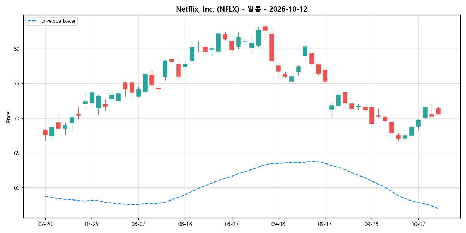Click the 09-28 x-axis date label
The image size is (466, 233).
(x=371, y=224)
